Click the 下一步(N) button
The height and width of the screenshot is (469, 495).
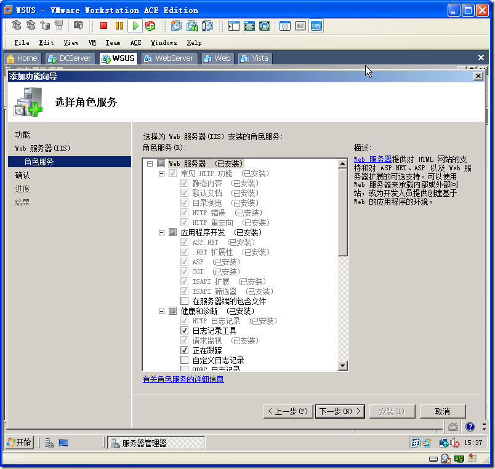340,411
